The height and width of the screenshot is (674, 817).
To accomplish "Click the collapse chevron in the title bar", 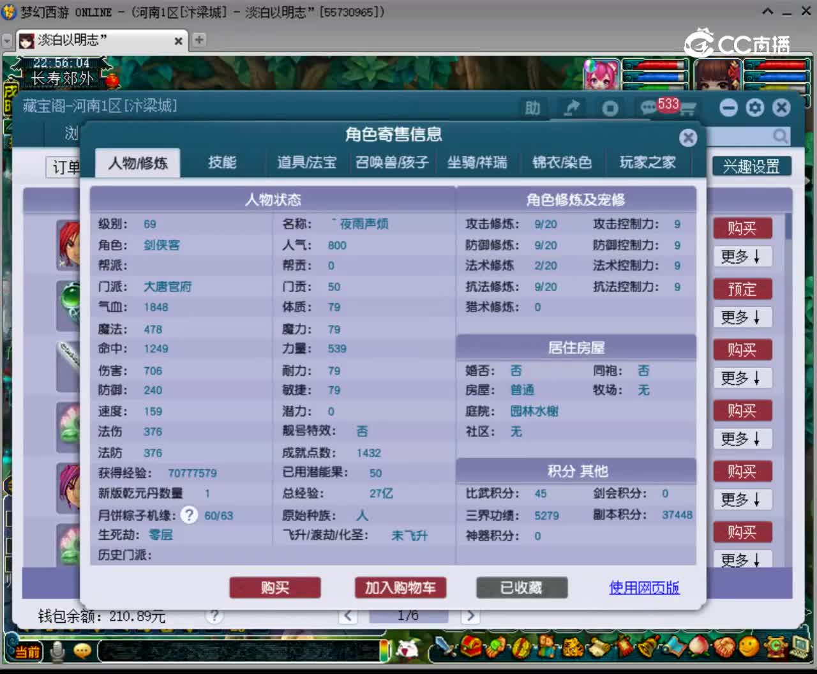I will click(x=768, y=11).
